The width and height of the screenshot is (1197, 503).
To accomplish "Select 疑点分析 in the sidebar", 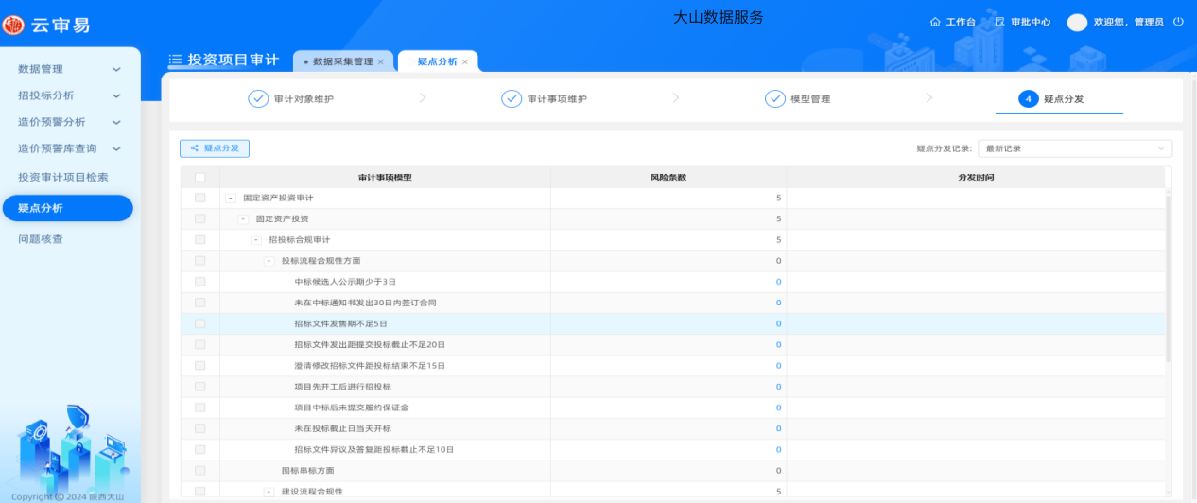I will [x=67, y=208].
